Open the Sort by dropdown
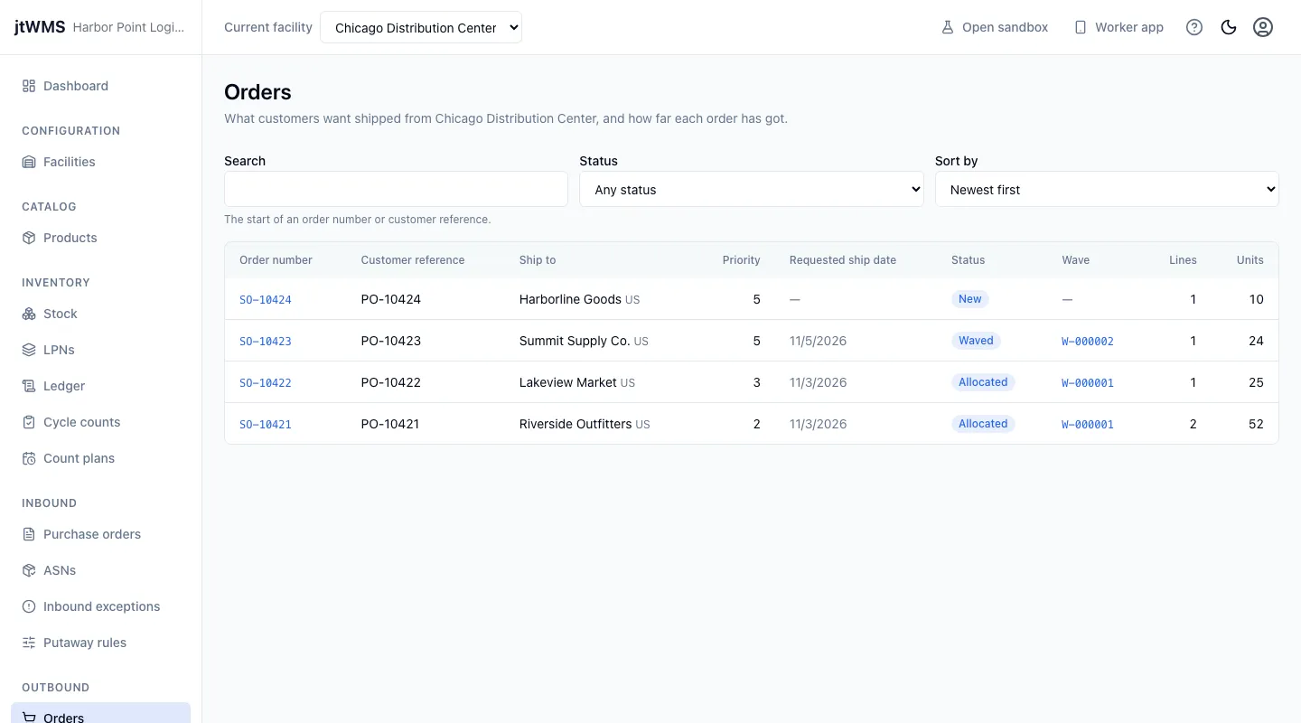 click(x=1107, y=189)
